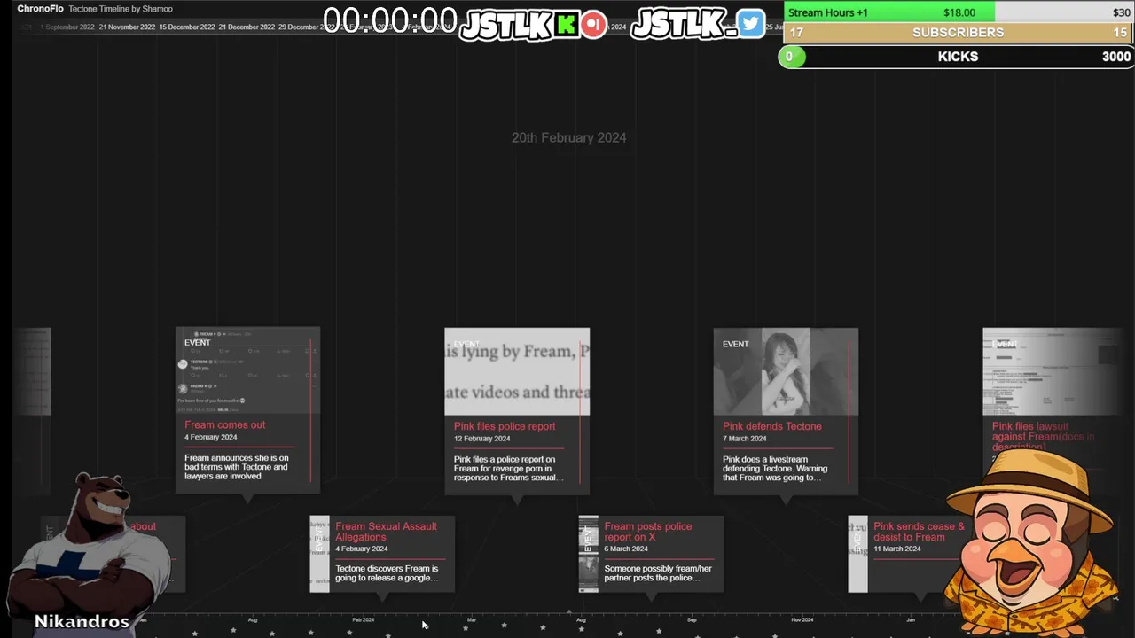
Task: Click the 7 March 2024 date text
Action: (745, 439)
